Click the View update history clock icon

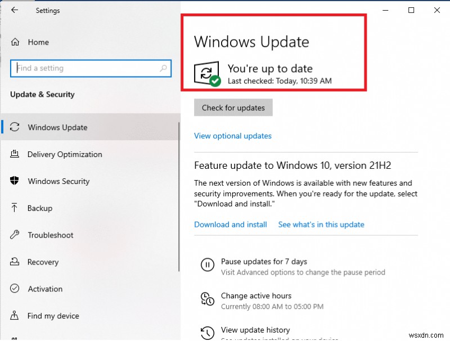tap(208, 332)
